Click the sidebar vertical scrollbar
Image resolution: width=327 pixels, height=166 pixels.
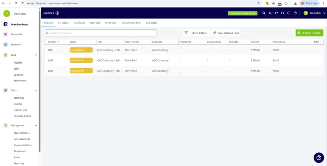coord(40,81)
